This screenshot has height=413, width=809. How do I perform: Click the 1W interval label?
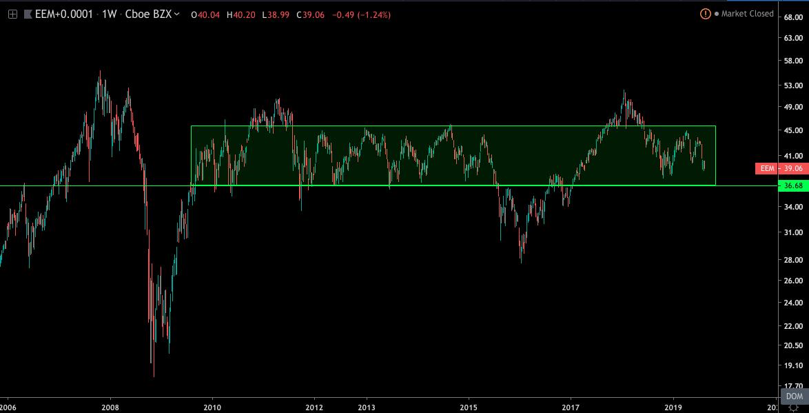110,14
